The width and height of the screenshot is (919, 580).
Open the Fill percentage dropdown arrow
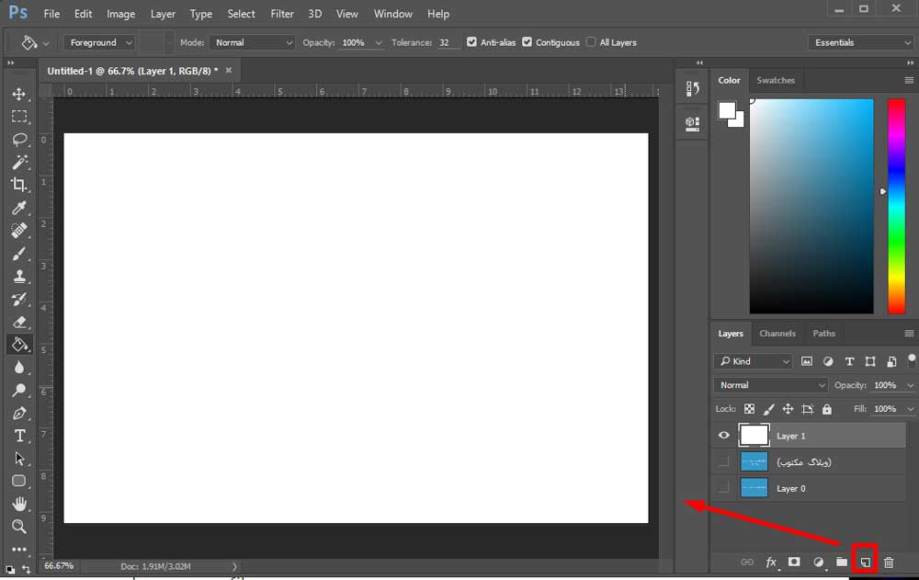910,409
